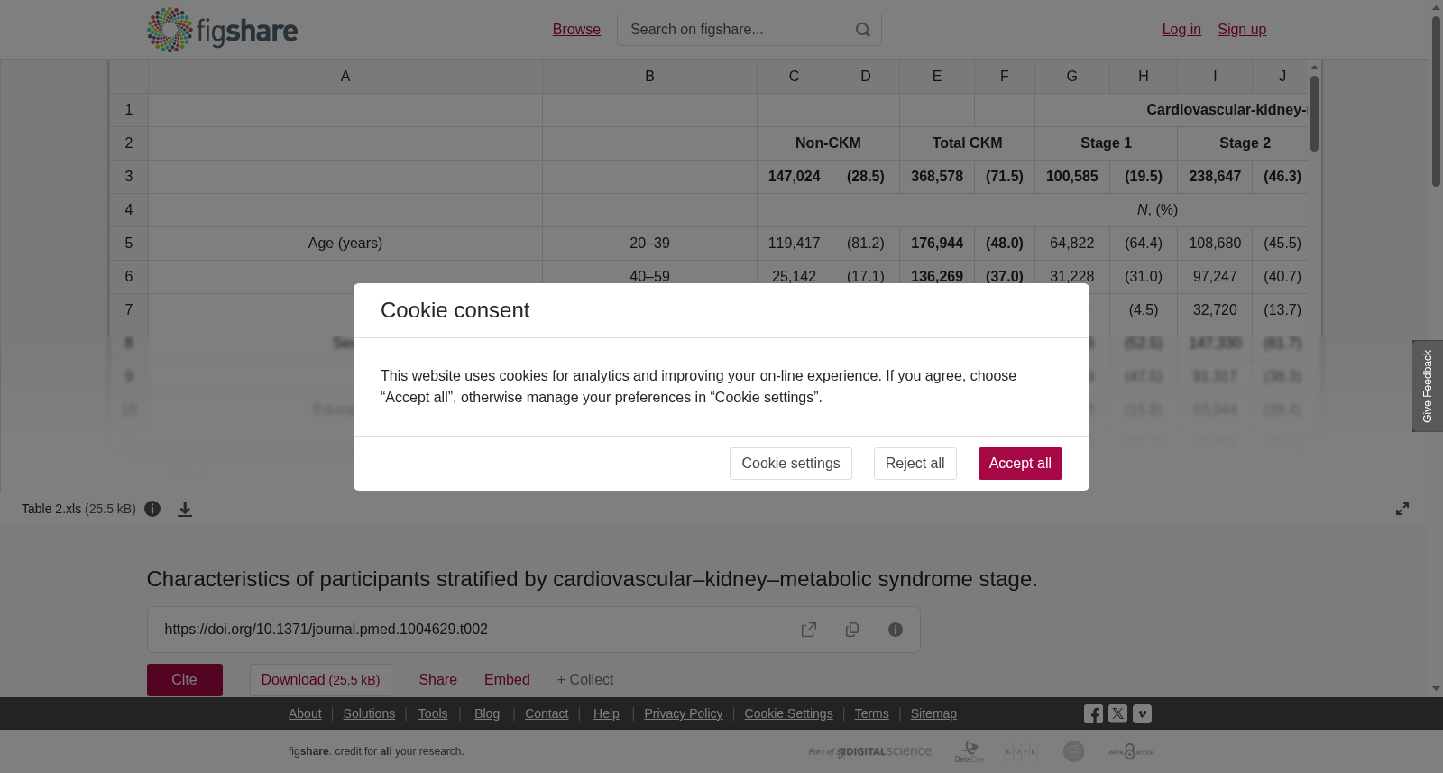Accept all cookies

pos(1020,464)
